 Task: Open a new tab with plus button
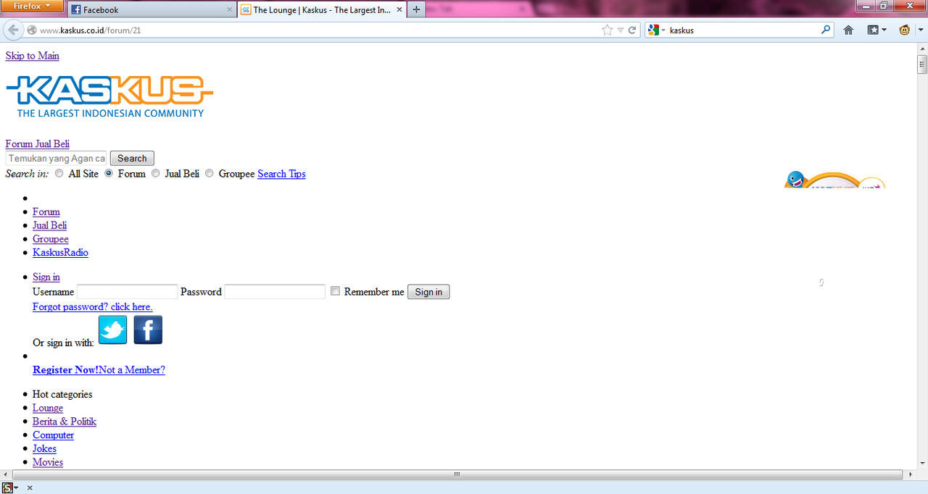(x=416, y=10)
